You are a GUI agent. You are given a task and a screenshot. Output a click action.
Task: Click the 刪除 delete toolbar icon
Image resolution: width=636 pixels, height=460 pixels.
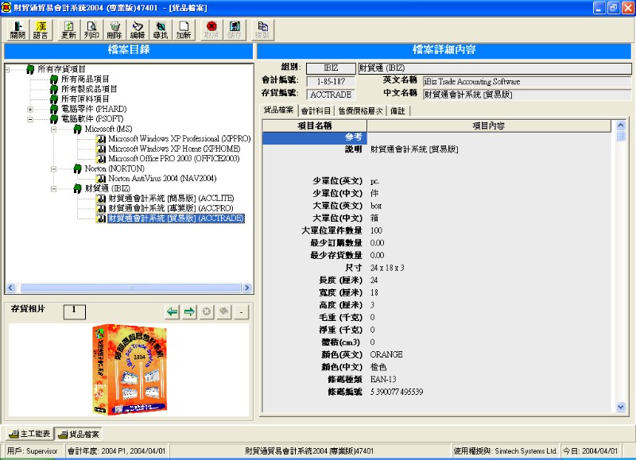114,30
